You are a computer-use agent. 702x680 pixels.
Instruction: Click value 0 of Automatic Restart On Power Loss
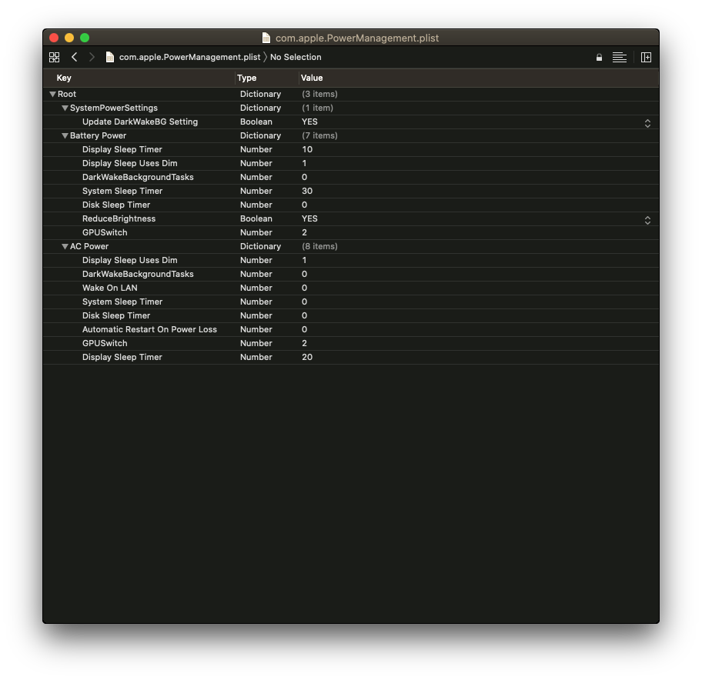(x=305, y=330)
